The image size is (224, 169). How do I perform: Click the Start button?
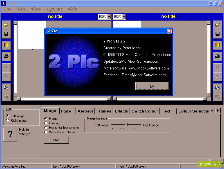pyautogui.click(x=57, y=140)
